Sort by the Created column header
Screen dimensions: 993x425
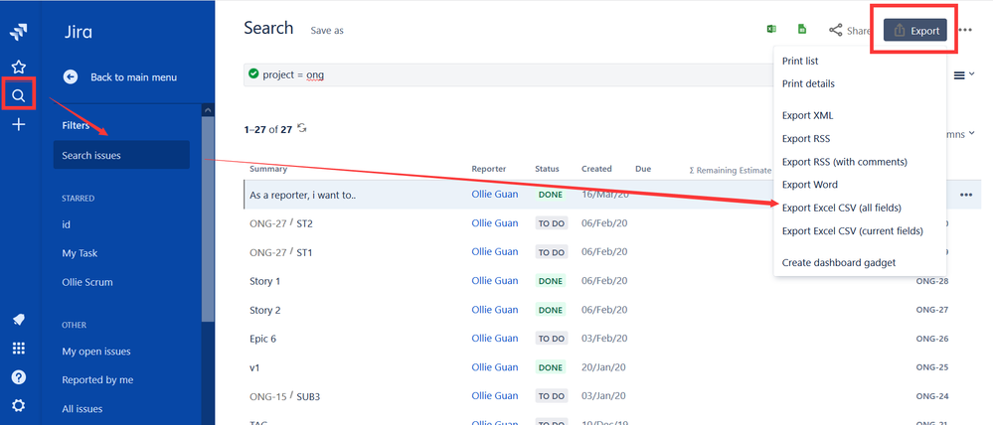(x=596, y=169)
